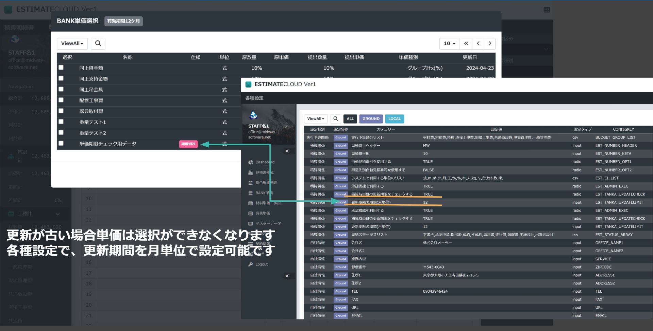
Task: Click the Ground badge in the 見積番号ヘッダー row
Action: coord(340,146)
